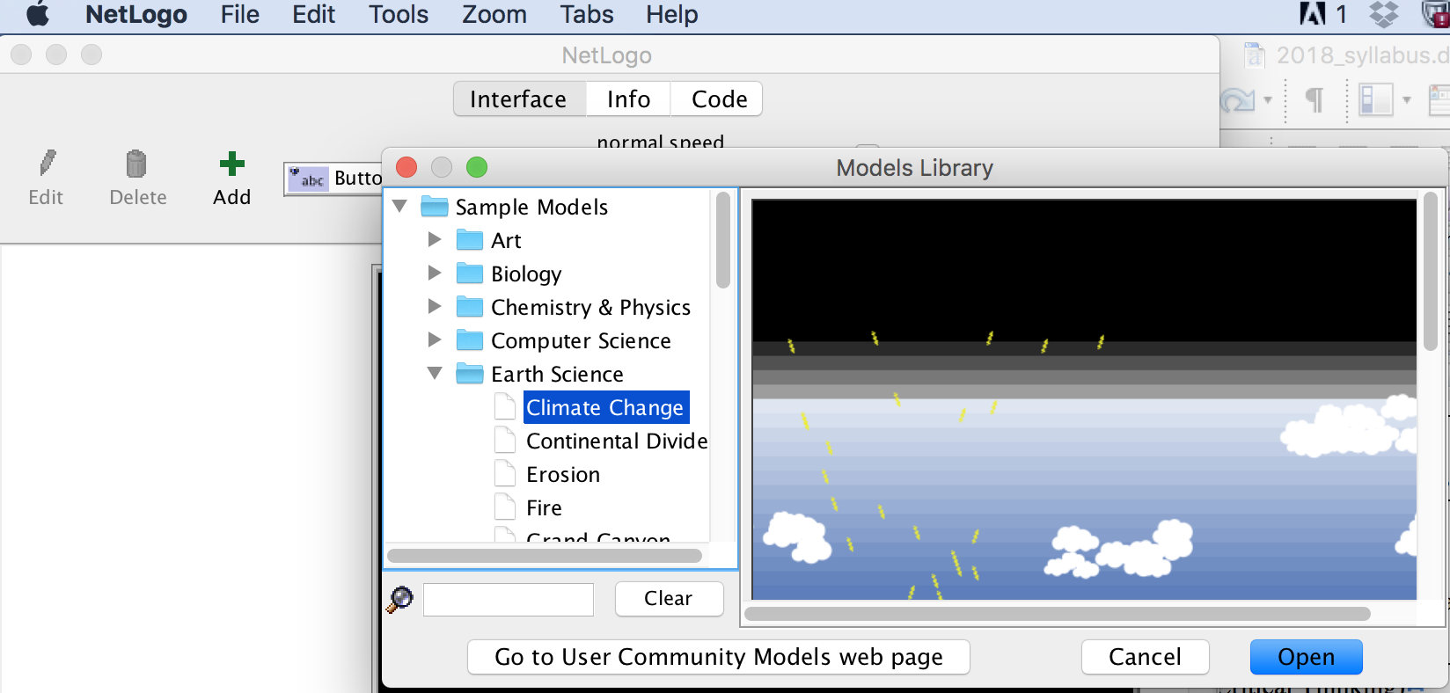Click the Delete trash toolbar icon

point(136,164)
